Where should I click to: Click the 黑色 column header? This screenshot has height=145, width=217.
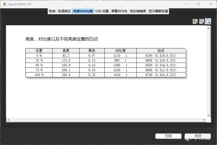pos(92,51)
